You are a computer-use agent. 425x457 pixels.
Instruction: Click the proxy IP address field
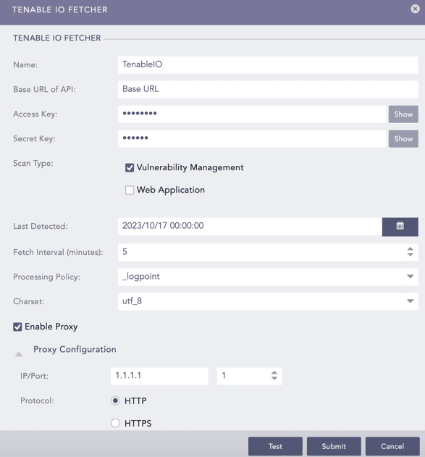point(159,376)
